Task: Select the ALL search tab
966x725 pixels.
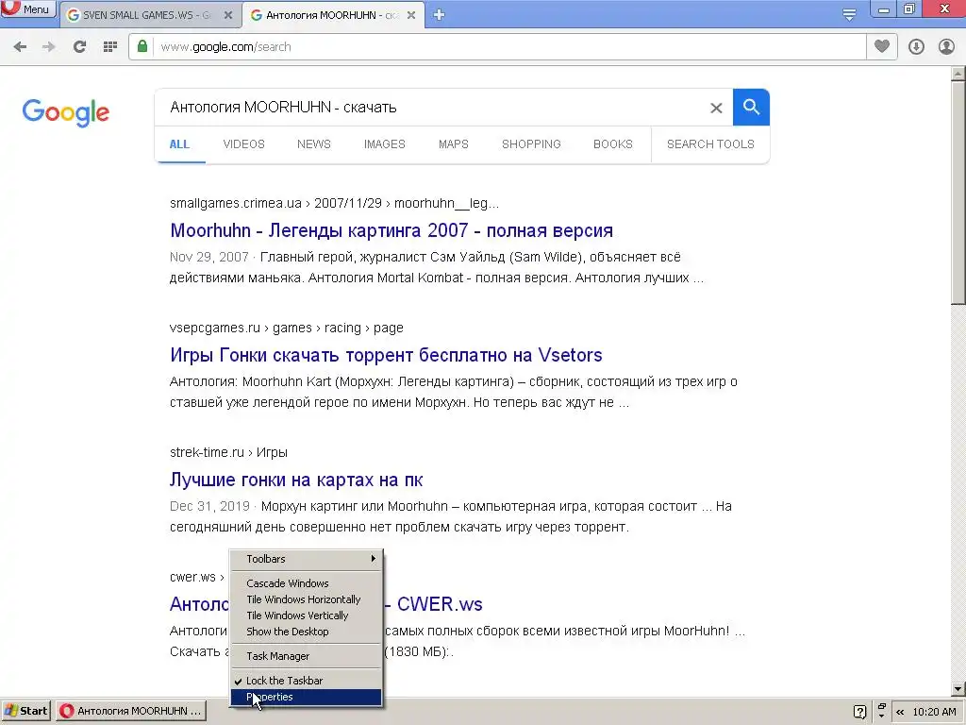Action: pos(179,144)
